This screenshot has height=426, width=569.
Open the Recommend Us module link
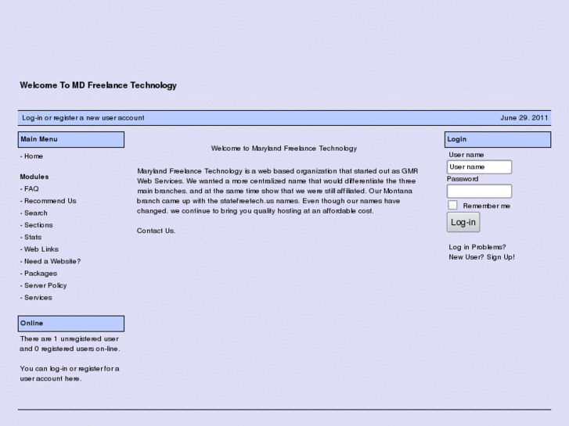tap(50, 201)
